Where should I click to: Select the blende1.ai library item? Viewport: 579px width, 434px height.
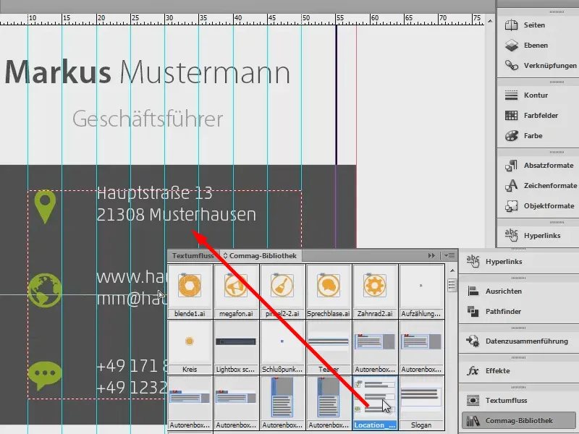pos(190,292)
